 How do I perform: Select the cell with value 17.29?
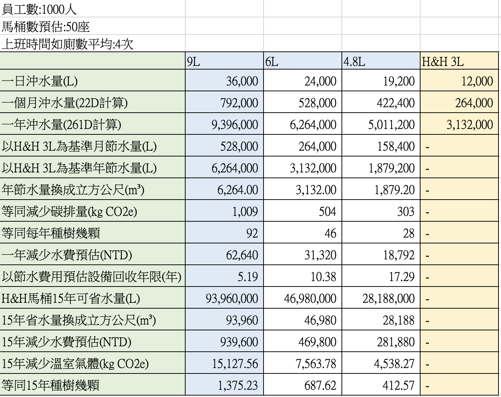tap(381, 276)
